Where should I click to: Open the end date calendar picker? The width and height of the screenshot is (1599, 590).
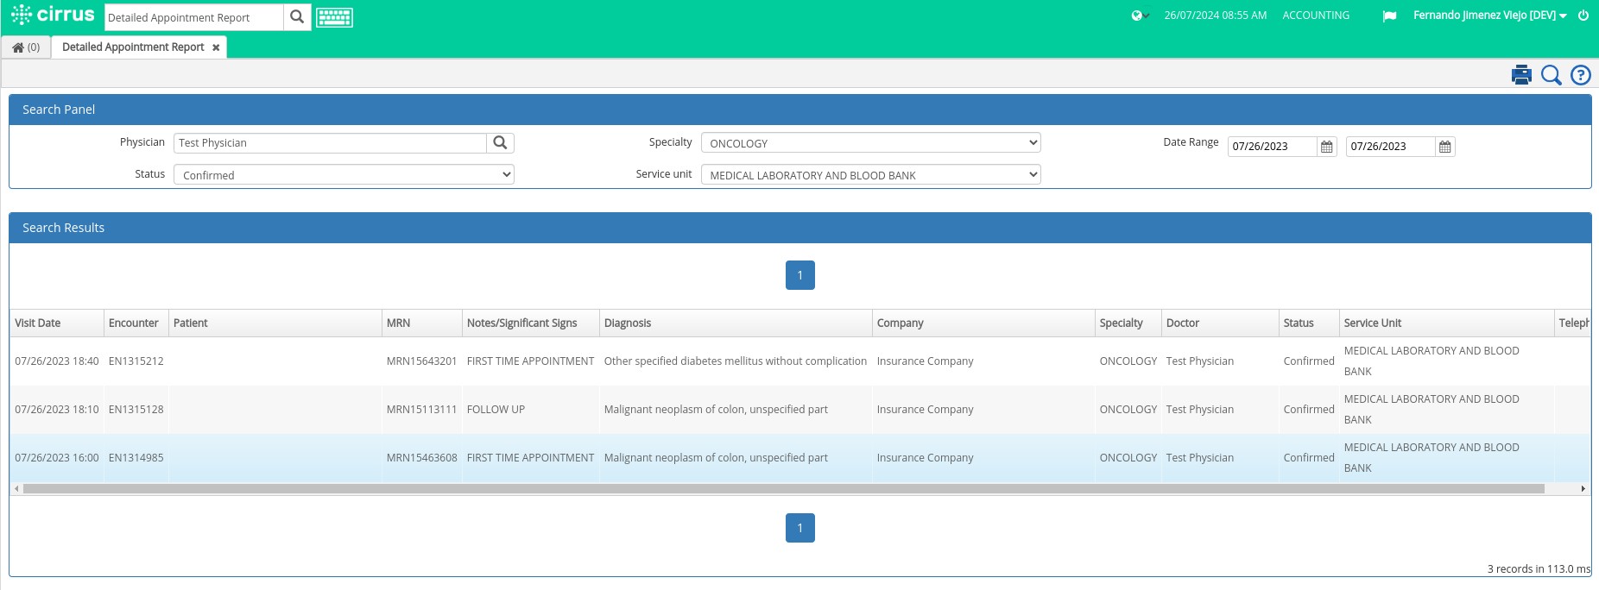tap(1445, 147)
